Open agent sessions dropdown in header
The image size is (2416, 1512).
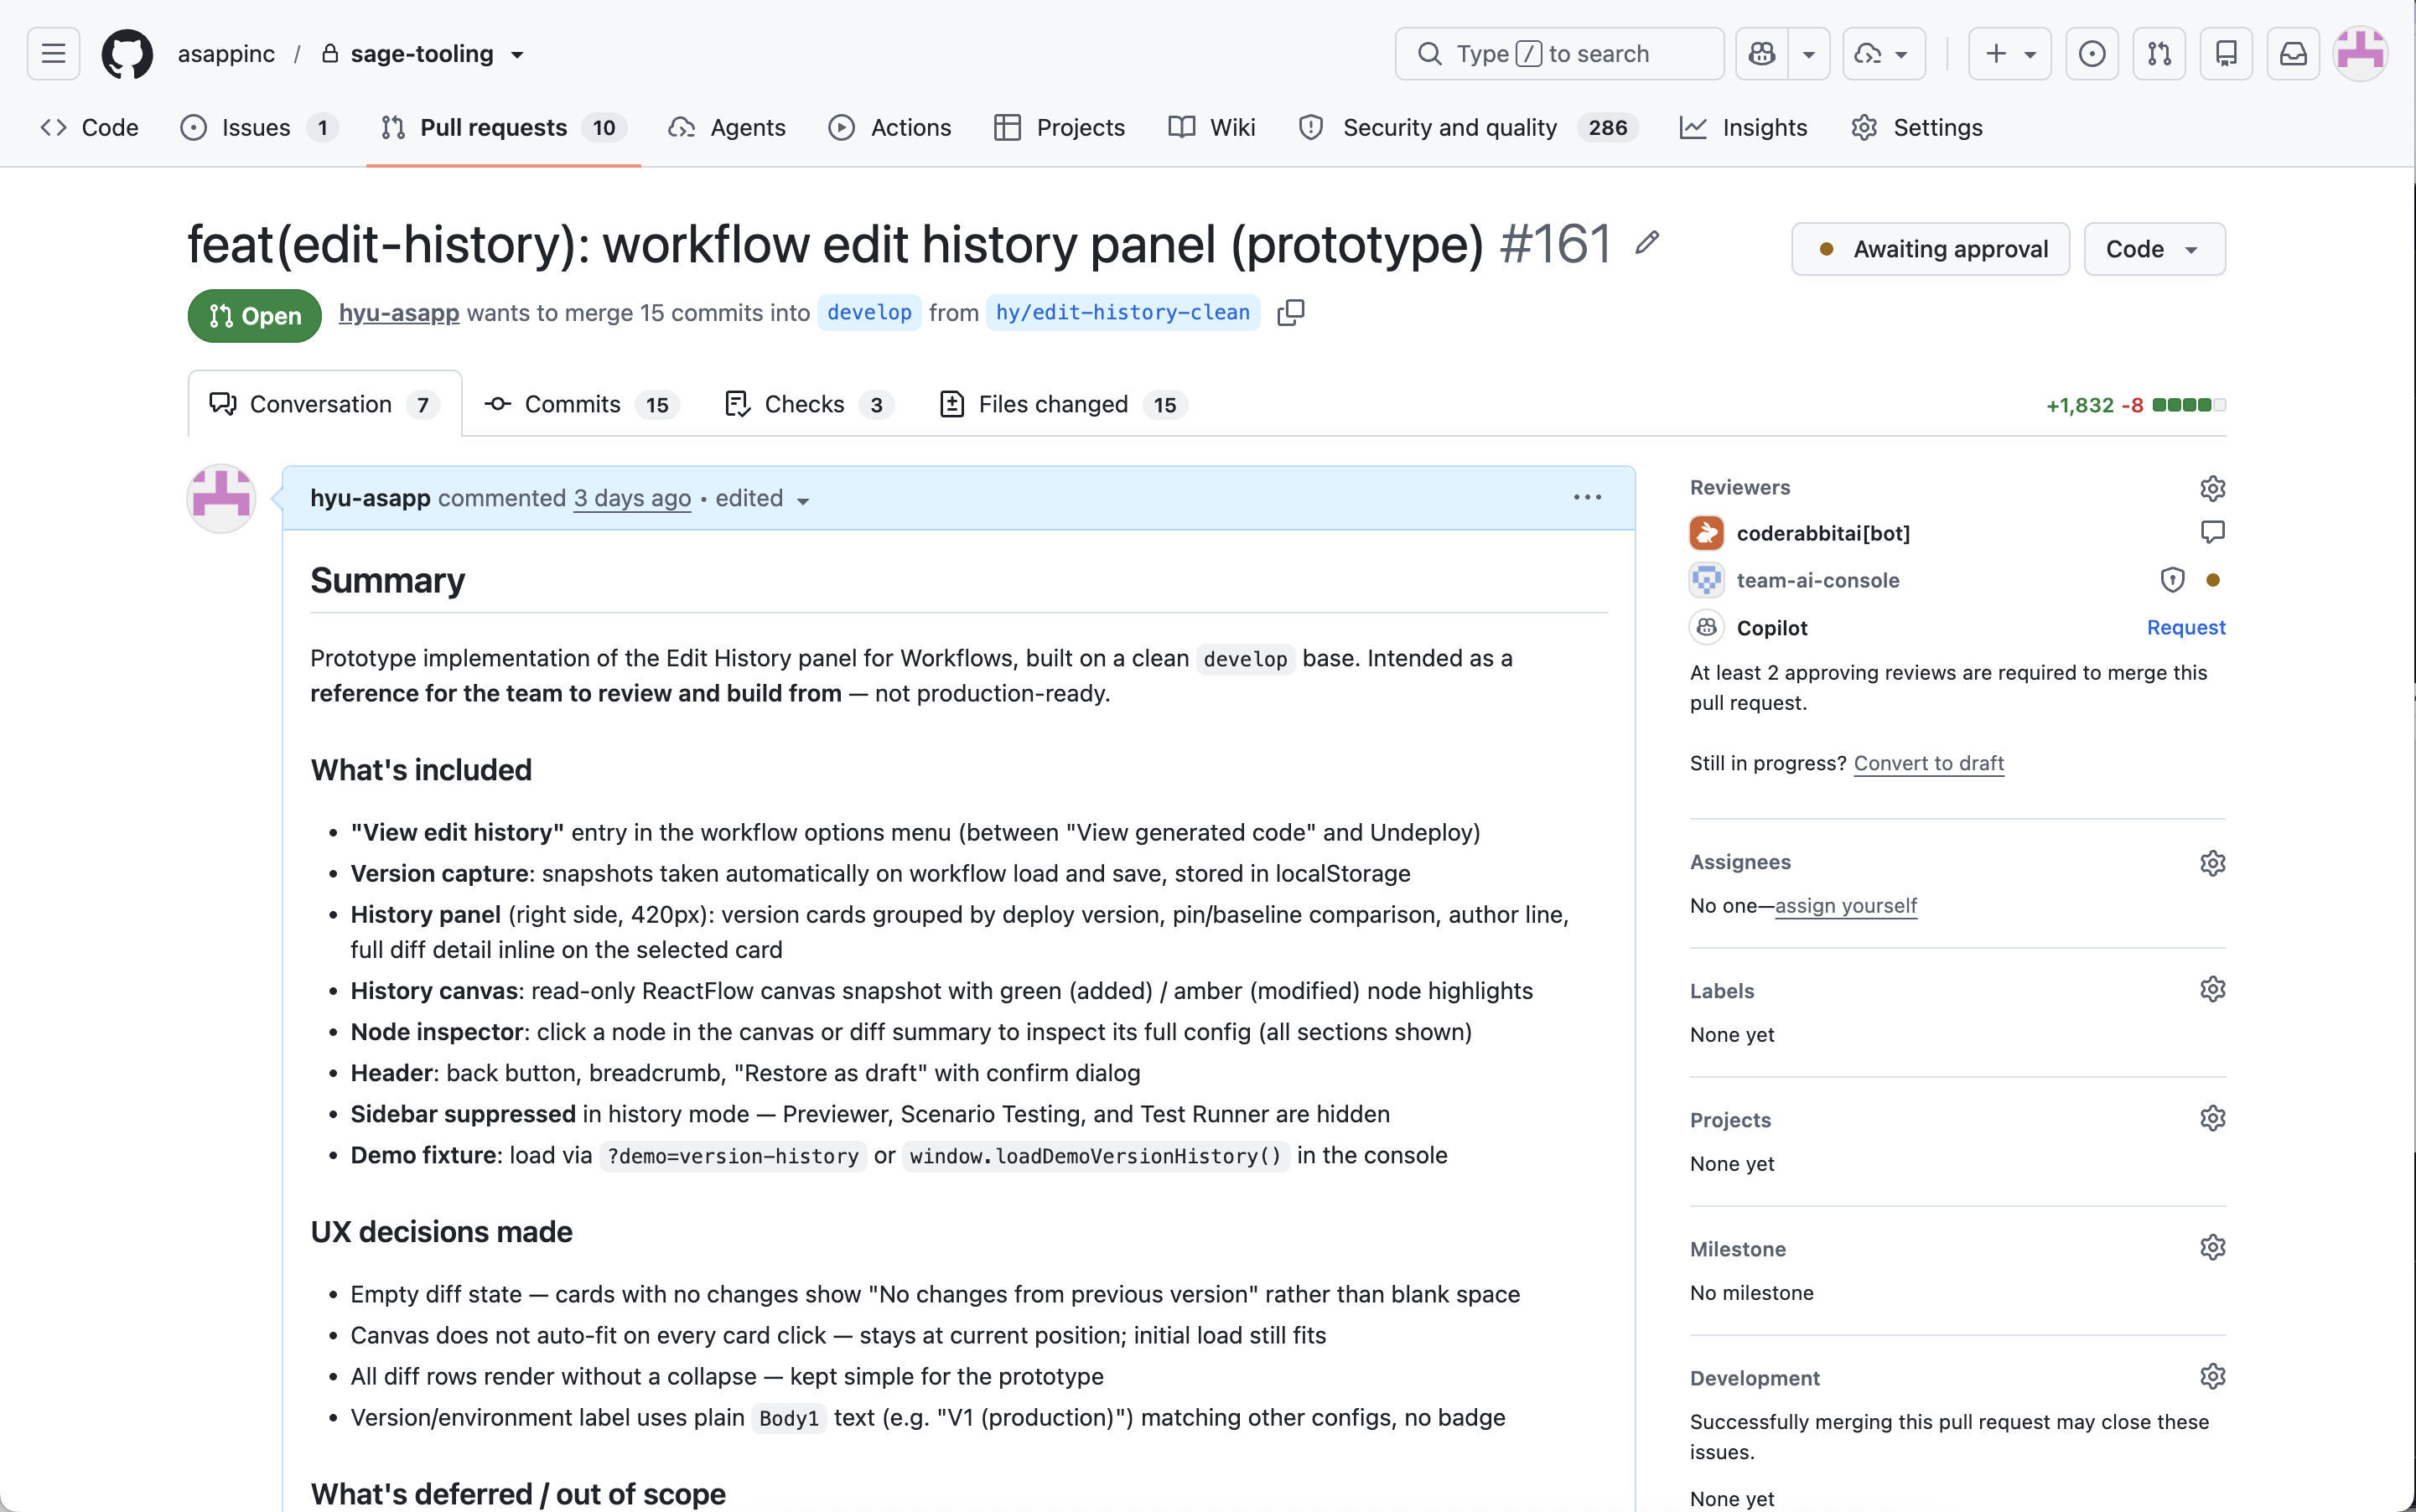1884,54
